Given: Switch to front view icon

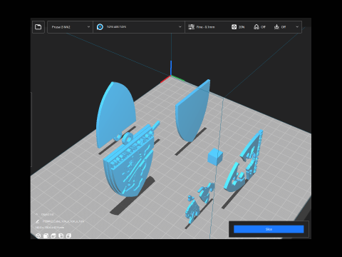Looking at the screenshot, I should click(x=46, y=236).
